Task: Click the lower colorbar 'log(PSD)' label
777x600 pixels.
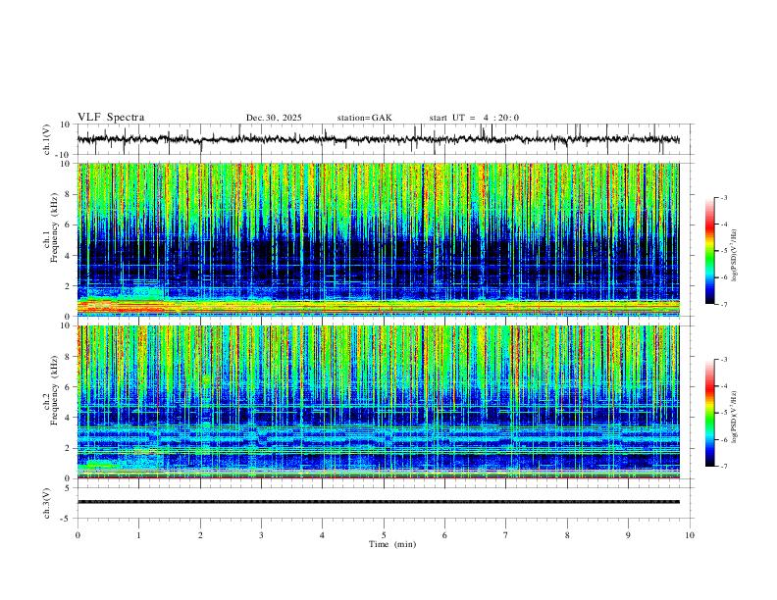Action: (734, 417)
